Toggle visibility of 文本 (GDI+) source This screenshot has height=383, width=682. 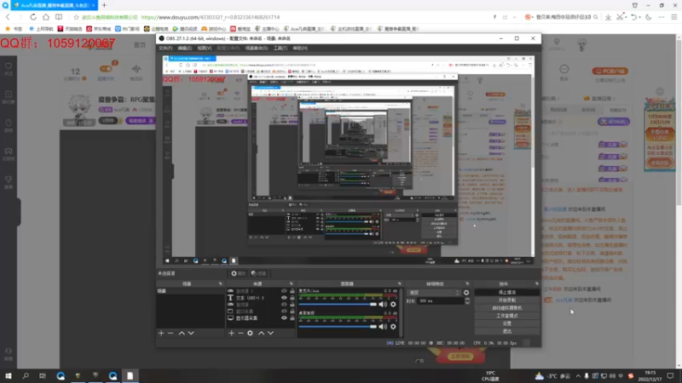pos(284,298)
